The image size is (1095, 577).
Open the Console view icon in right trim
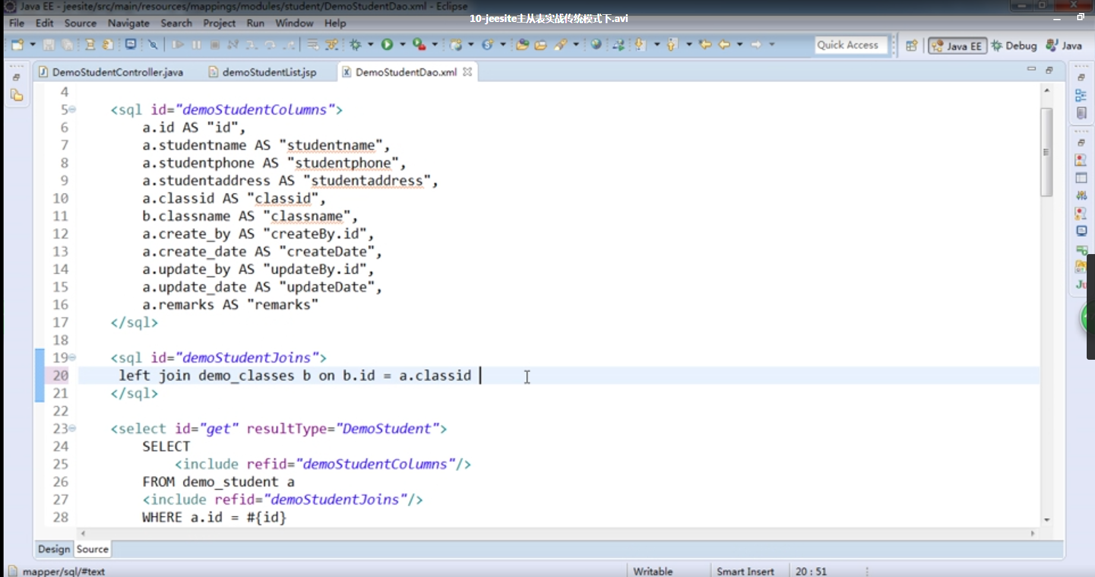(x=1081, y=231)
